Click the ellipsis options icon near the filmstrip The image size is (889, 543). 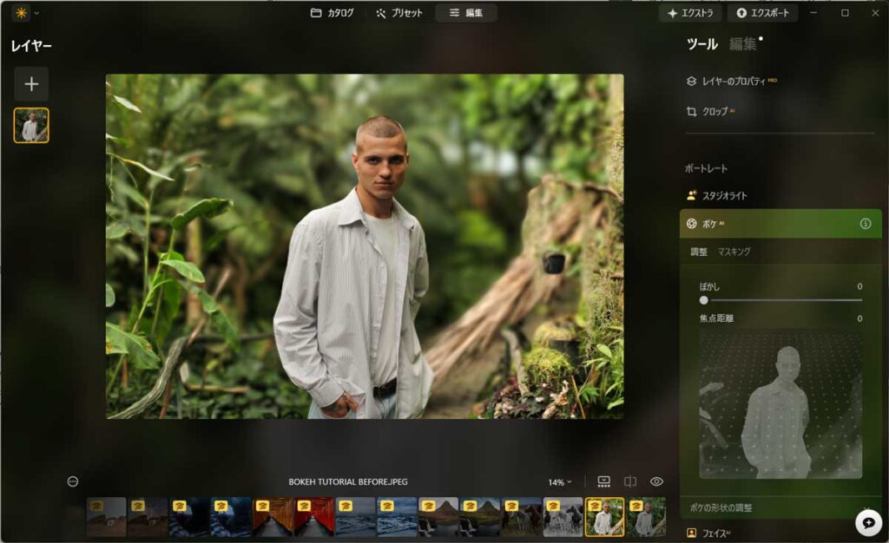pos(73,482)
